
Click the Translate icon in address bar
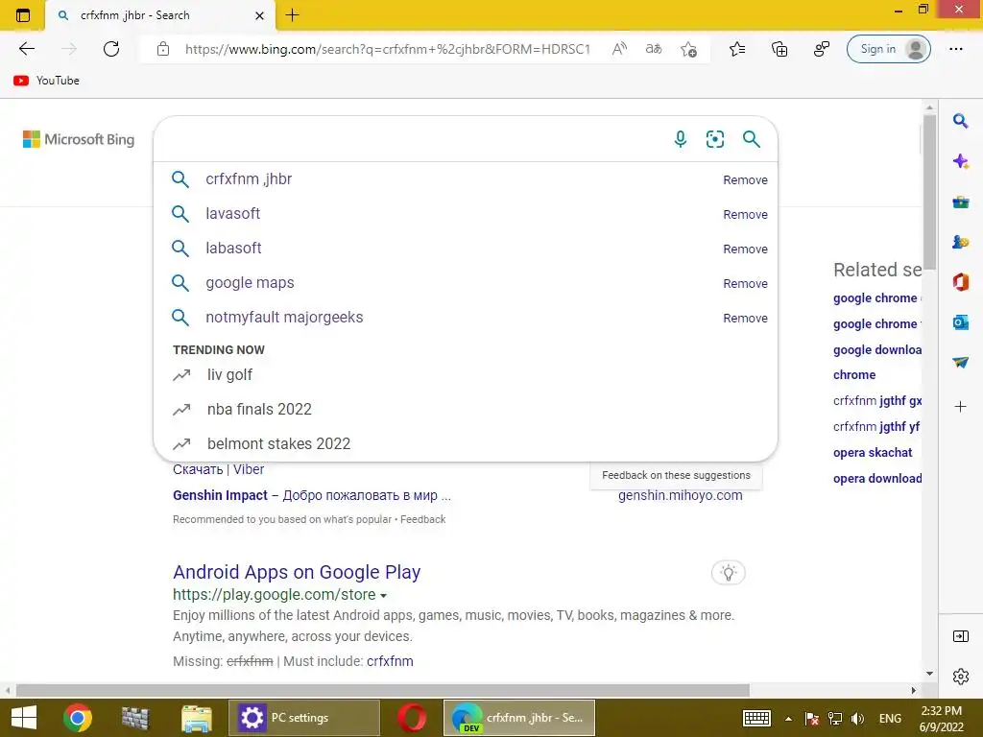653,49
